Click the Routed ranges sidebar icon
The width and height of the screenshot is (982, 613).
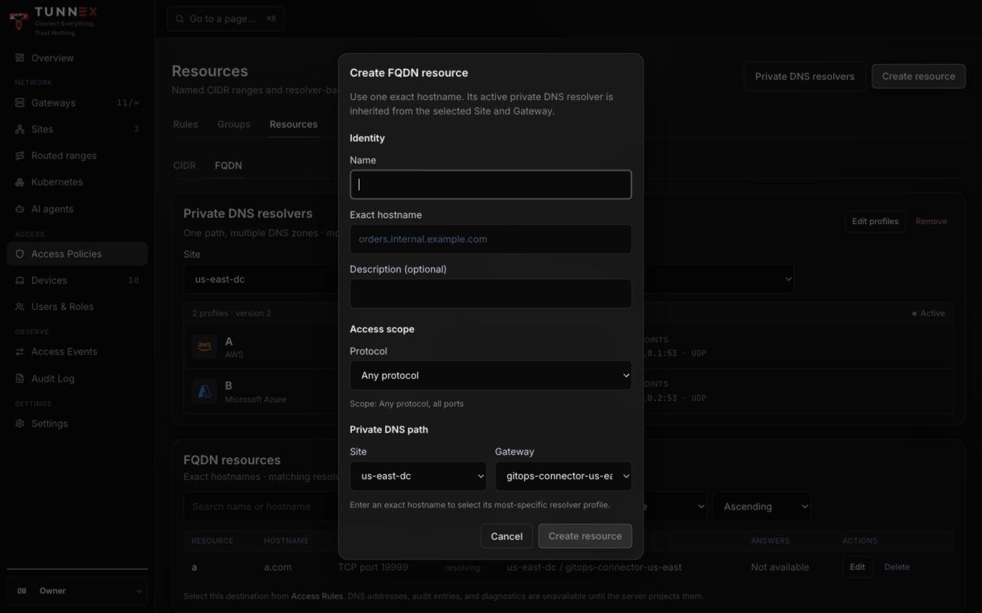pyautogui.click(x=20, y=156)
